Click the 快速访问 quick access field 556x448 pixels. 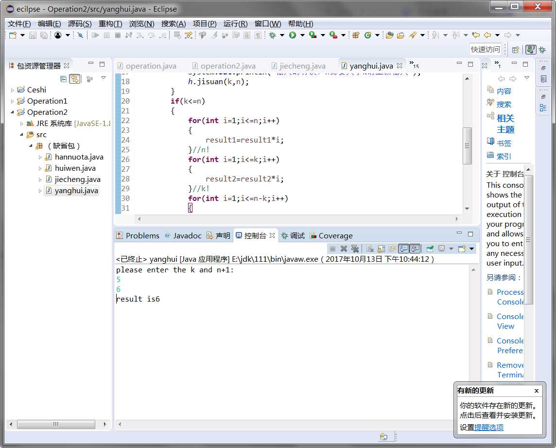point(485,50)
